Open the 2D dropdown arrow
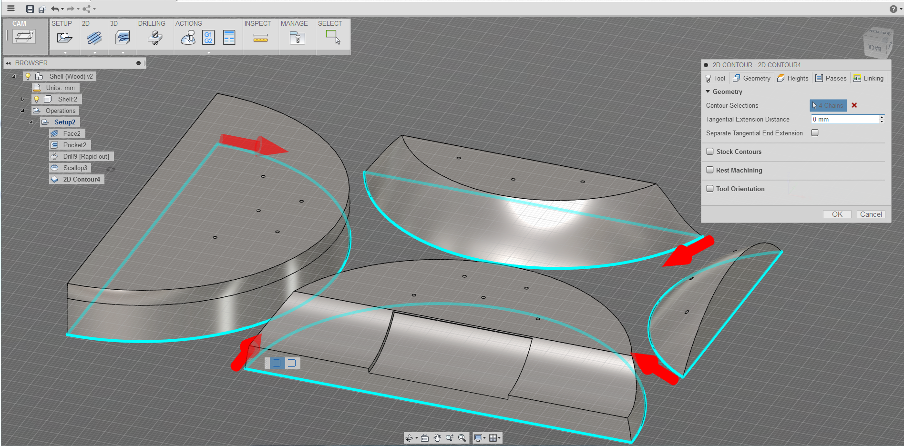The height and width of the screenshot is (446, 904). click(94, 52)
